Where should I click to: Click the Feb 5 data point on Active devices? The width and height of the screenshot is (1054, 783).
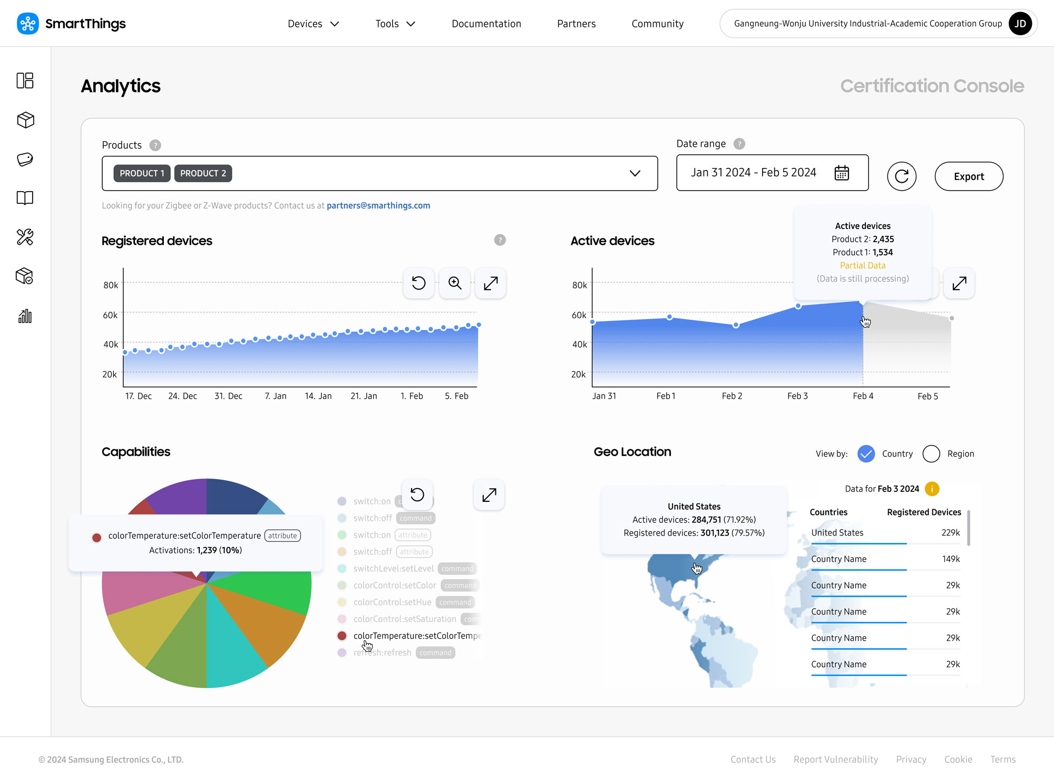coord(951,318)
